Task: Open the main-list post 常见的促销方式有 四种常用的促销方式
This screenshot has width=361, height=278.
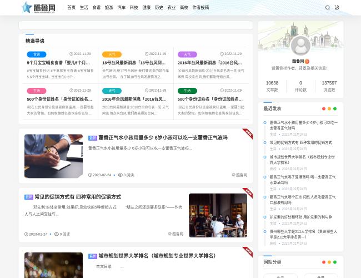Action: click(x=78, y=197)
